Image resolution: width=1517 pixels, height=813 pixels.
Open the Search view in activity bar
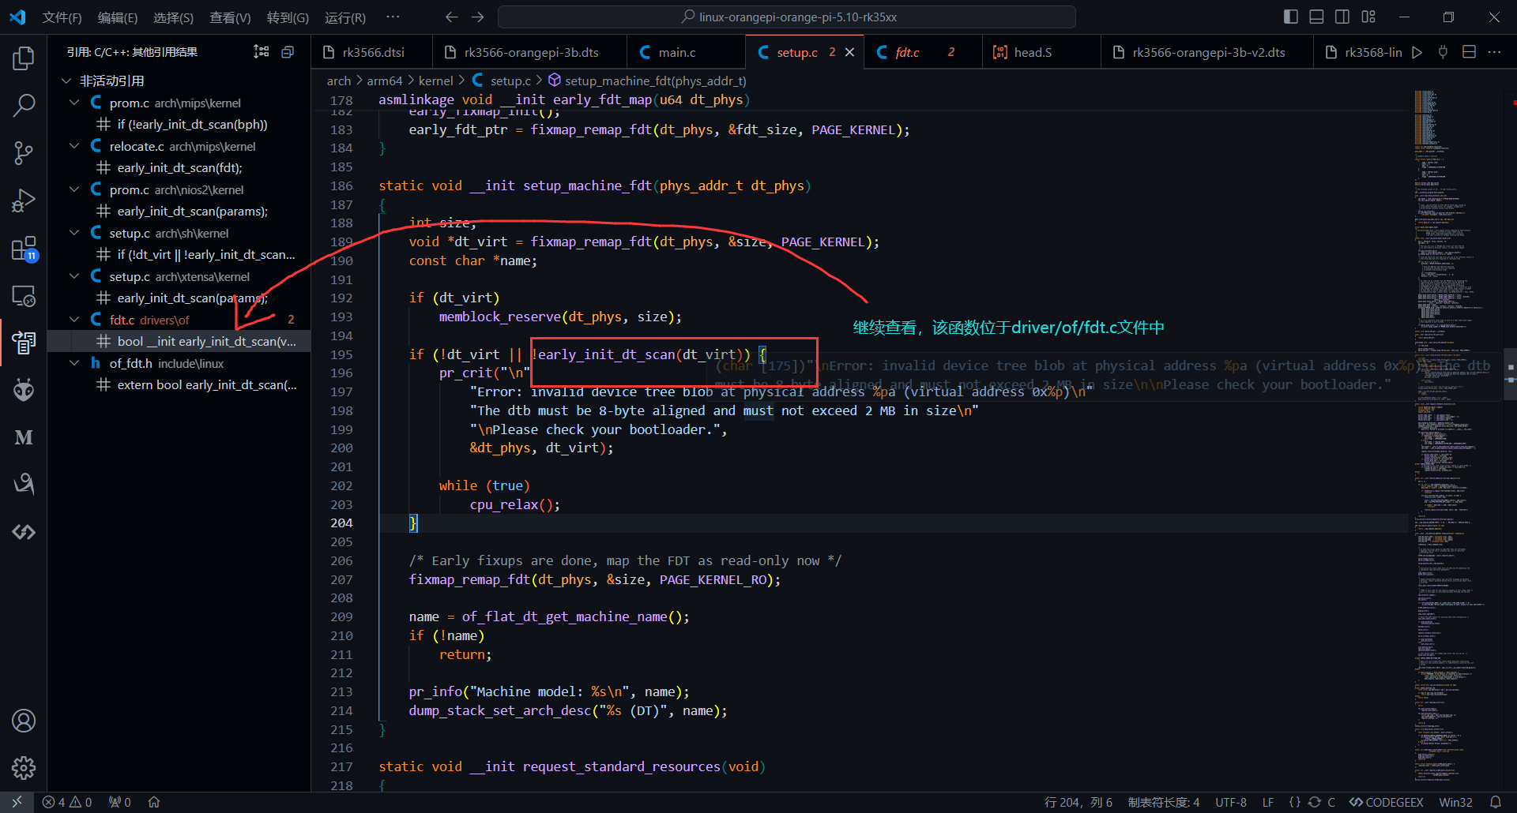click(x=24, y=105)
